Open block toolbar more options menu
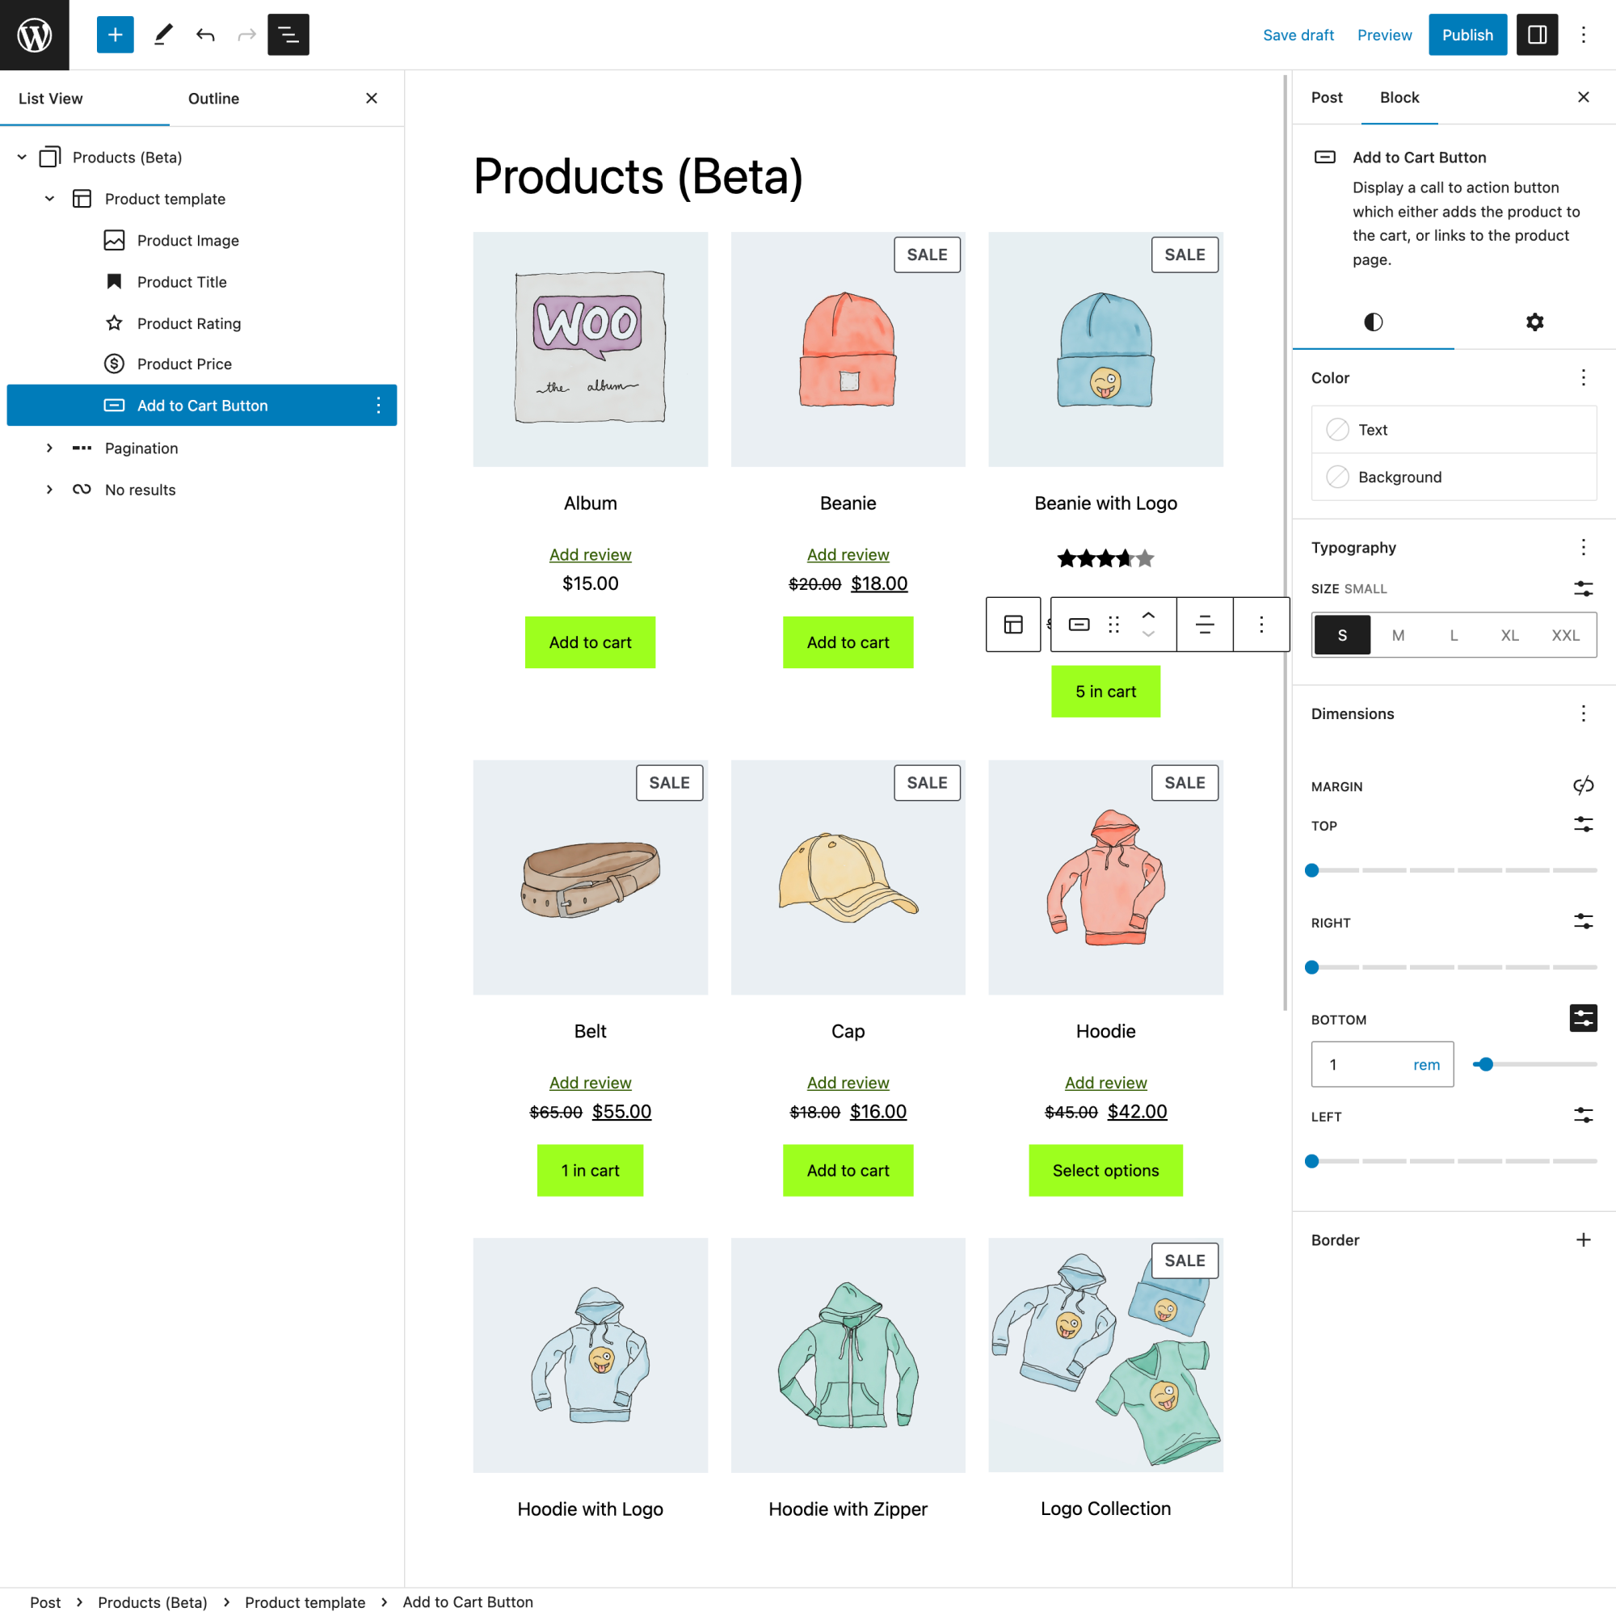The width and height of the screenshot is (1616, 1616). (x=1261, y=624)
